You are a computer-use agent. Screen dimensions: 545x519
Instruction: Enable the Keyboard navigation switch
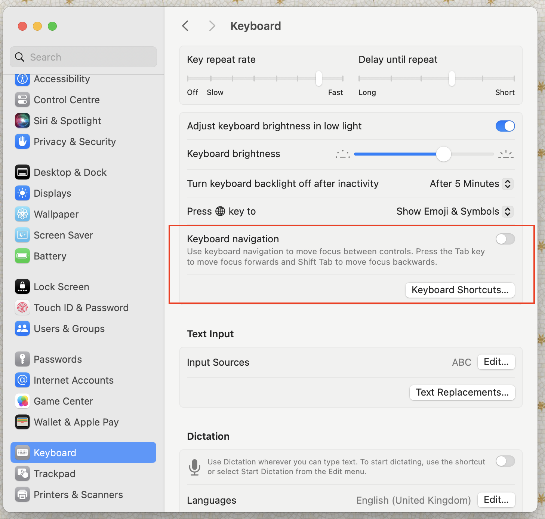pyautogui.click(x=505, y=239)
